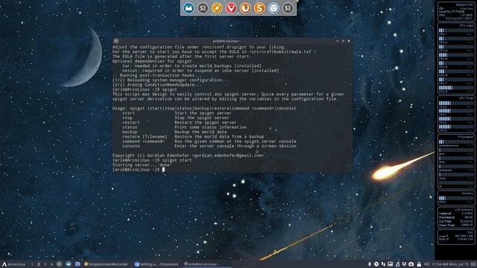Viewport: 477px width, 268px height.
Task: Click the terminal prompt input line
Action: pos(139,170)
